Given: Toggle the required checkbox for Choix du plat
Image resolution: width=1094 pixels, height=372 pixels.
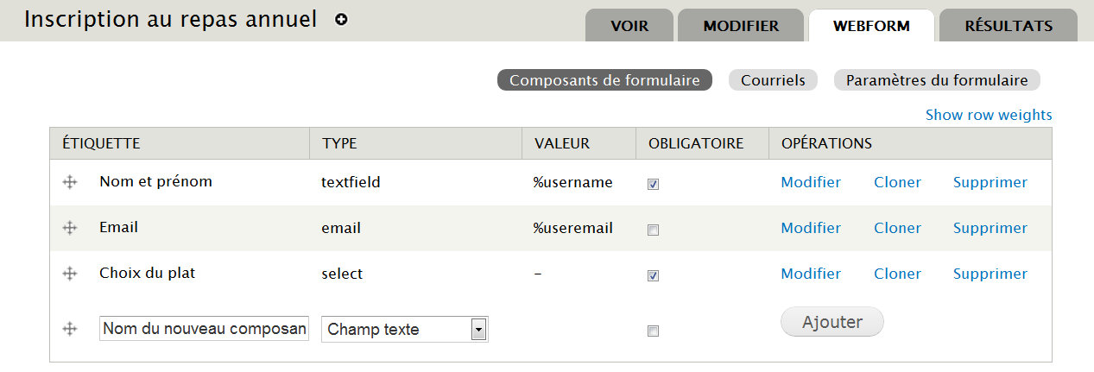Looking at the screenshot, I should click(x=654, y=275).
